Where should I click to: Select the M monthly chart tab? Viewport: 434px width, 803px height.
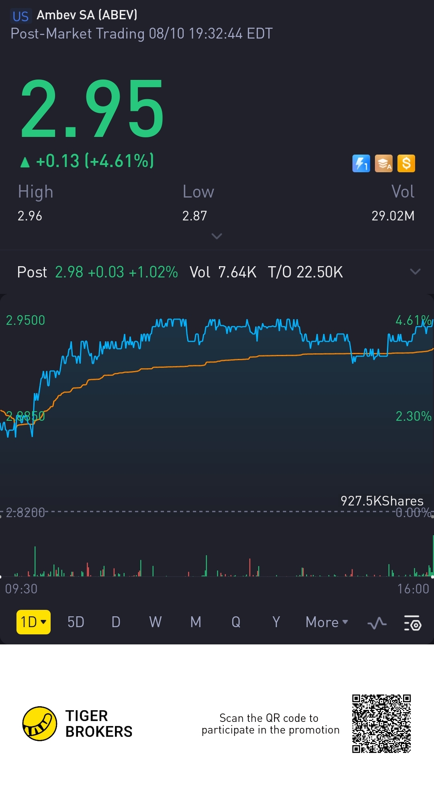pos(196,622)
